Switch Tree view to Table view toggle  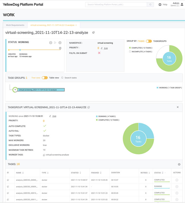pyautogui.click(x=45, y=78)
